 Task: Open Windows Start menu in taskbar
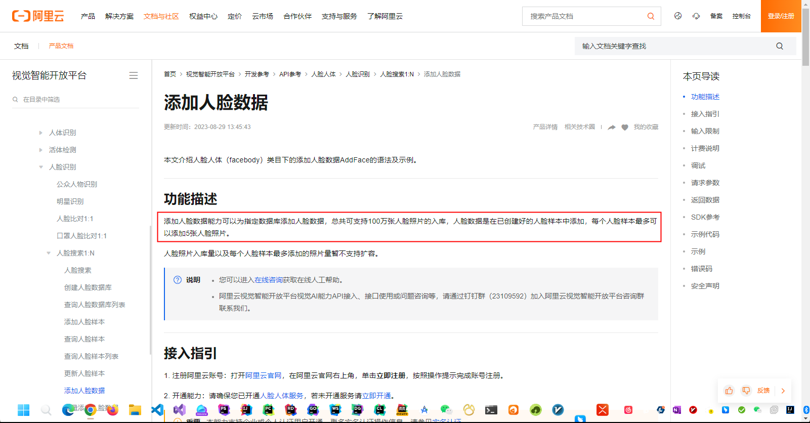pos(24,410)
